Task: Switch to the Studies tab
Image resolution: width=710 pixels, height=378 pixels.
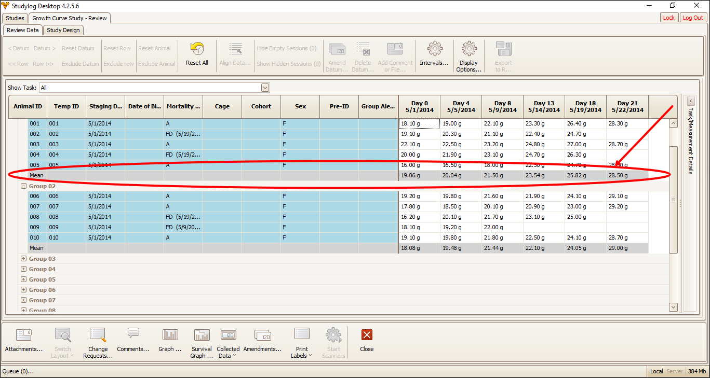Action: [15, 18]
